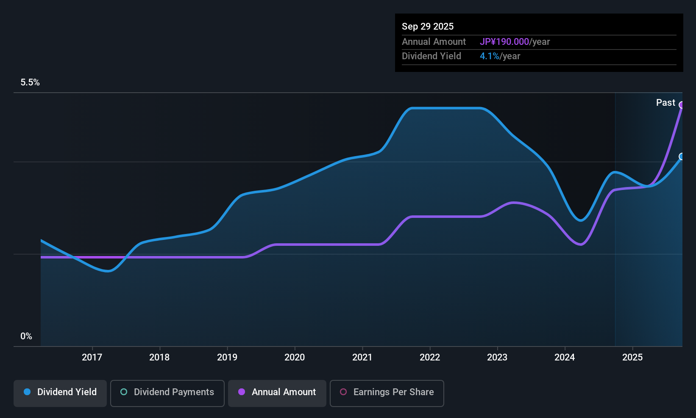Click the 2023 x-axis label

[x=497, y=357]
